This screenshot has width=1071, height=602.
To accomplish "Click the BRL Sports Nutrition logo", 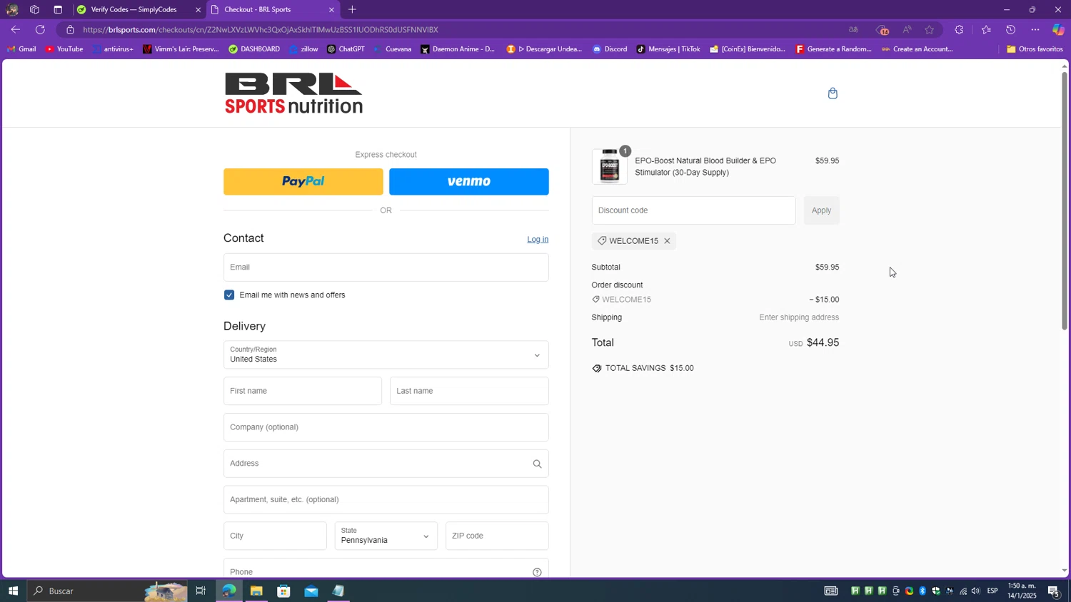I will tap(293, 93).
